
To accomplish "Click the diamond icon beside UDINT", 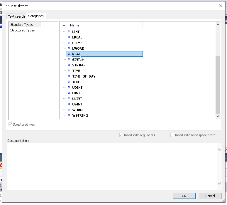I will pyautogui.click(x=69, y=87).
